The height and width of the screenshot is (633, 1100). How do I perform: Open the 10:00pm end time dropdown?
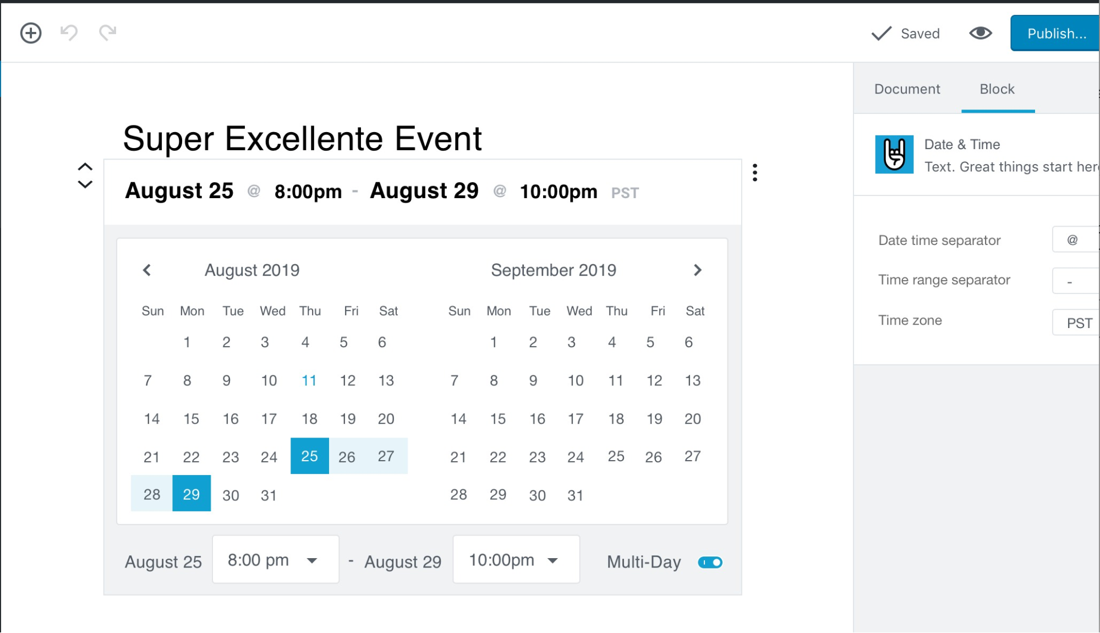[516, 560]
